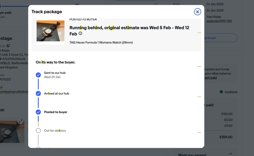The width and height of the screenshot is (254, 156).
Task: Click the shipping notifications email link
Action: (14, 92)
